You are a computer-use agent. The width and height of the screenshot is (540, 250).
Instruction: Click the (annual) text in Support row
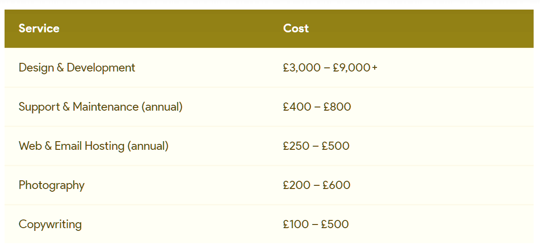pyautogui.click(x=162, y=107)
